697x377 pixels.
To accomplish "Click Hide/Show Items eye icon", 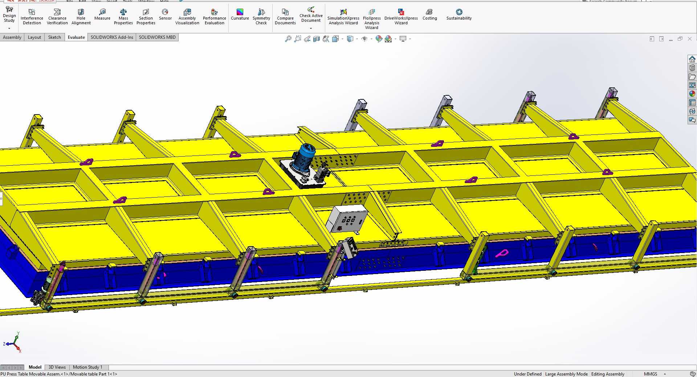I will coord(364,39).
